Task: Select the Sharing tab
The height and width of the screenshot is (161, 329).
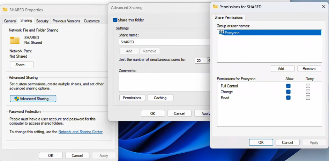Action: (26, 20)
